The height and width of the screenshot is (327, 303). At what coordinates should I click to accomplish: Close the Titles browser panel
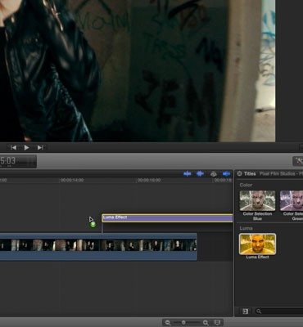click(x=239, y=173)
